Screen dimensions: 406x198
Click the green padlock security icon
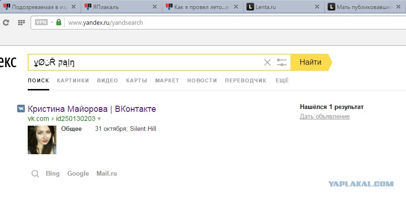coord(59,22)
